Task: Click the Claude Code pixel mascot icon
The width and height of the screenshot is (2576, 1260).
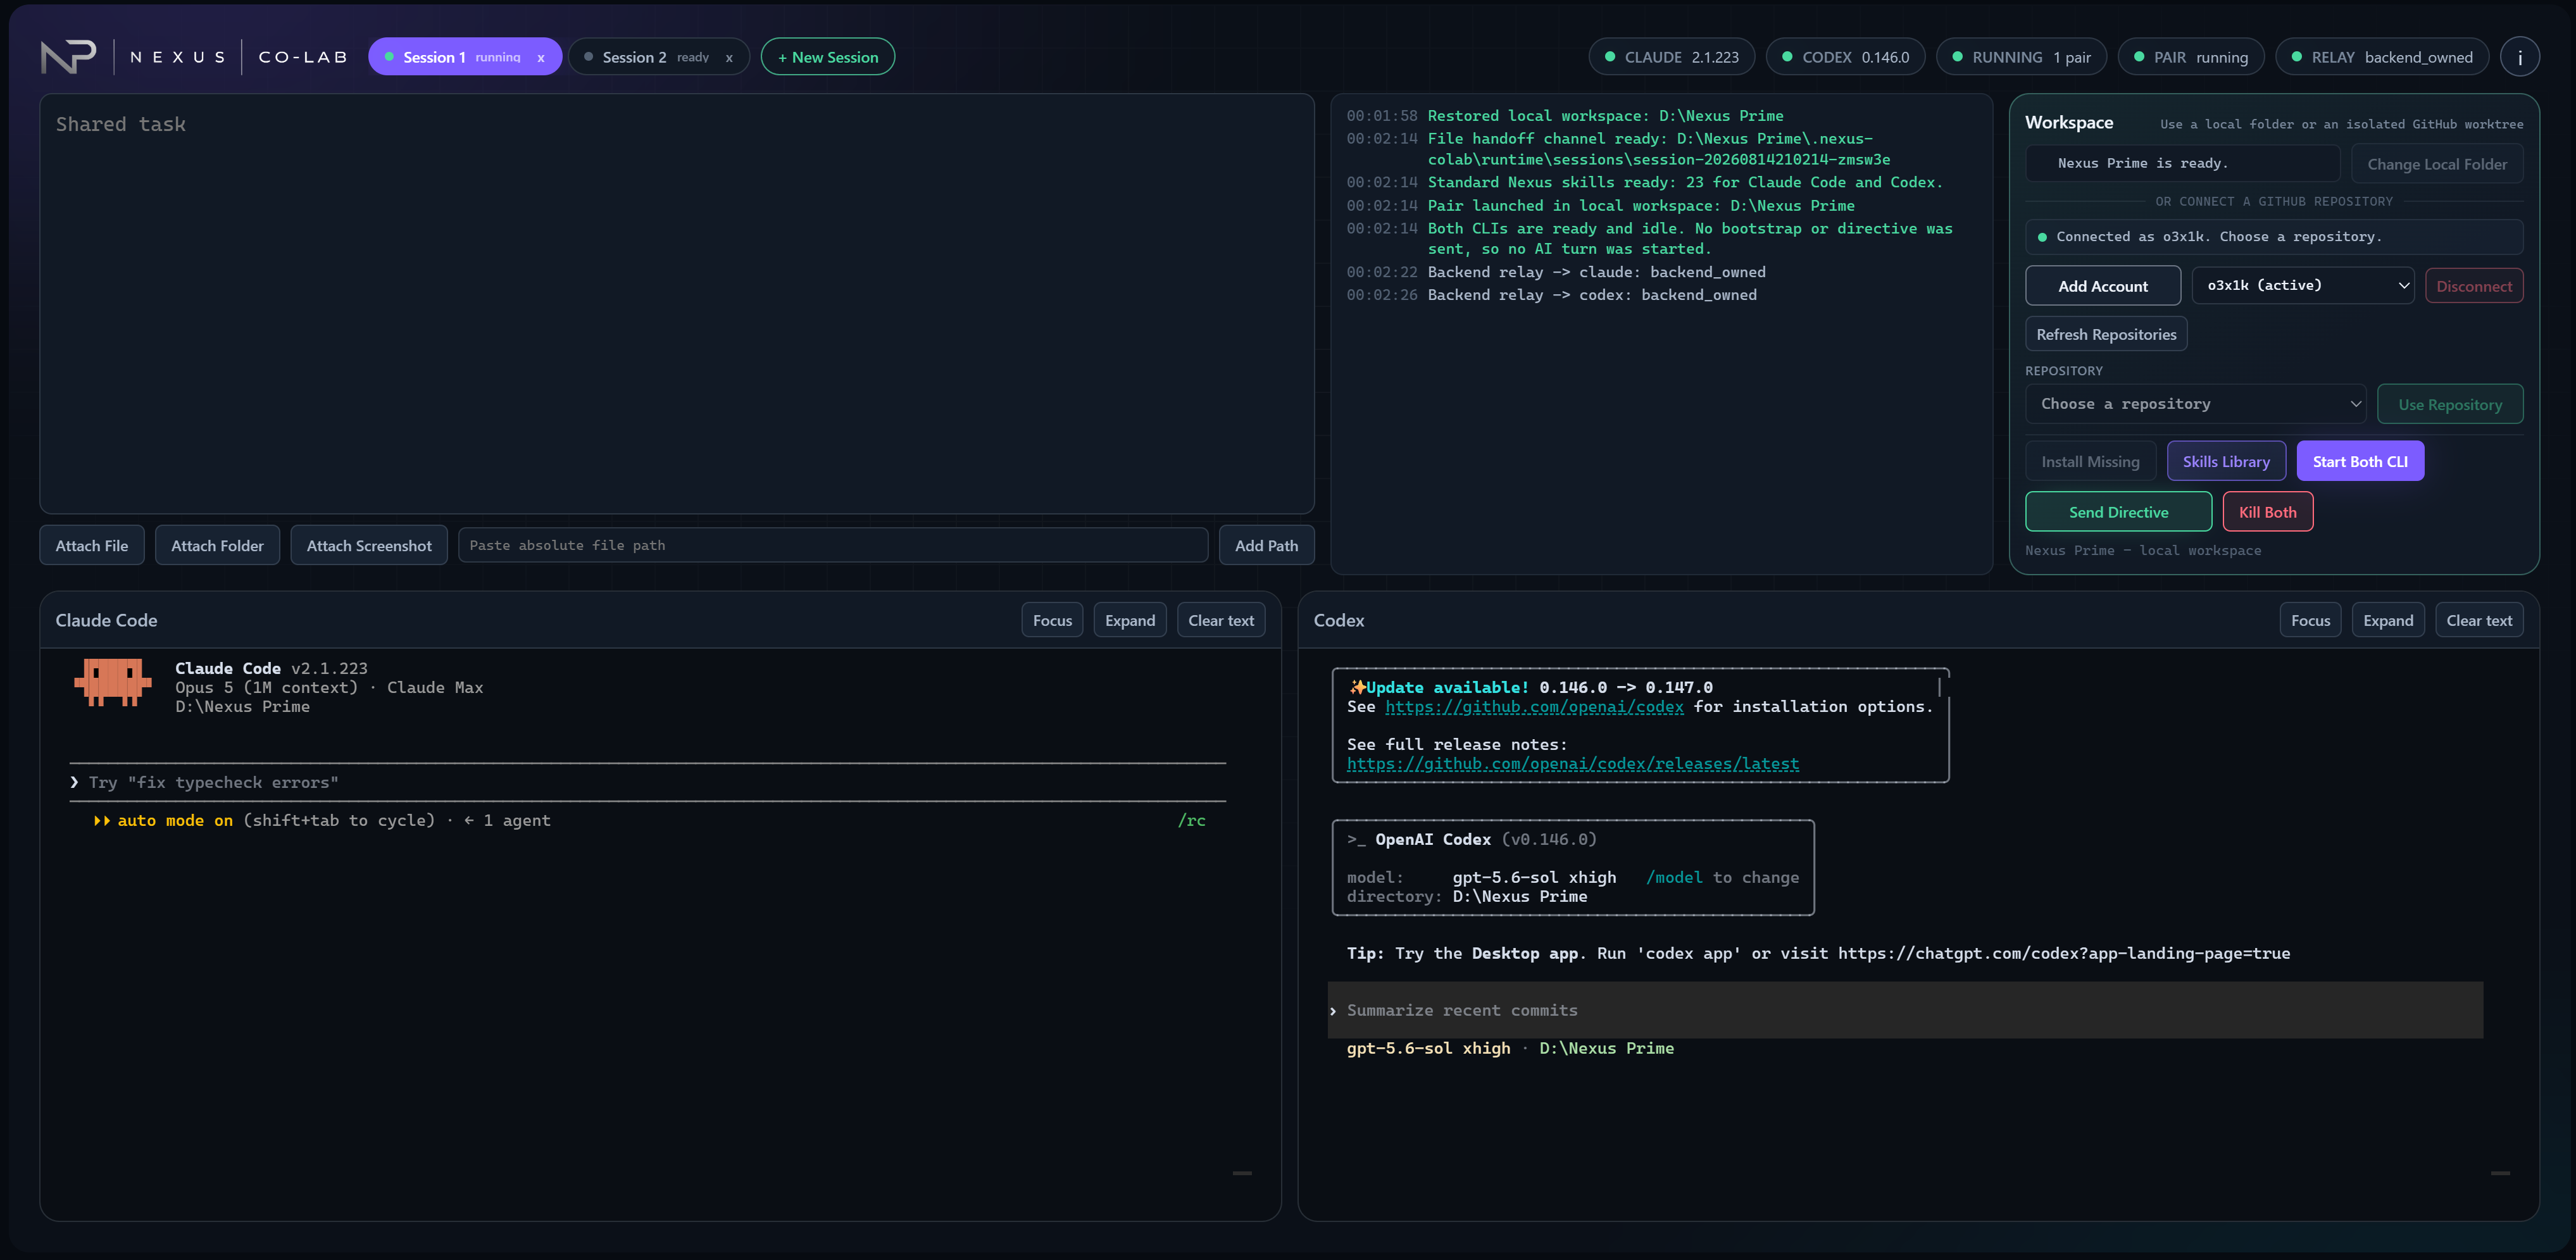Action: [x=112, y=683]
